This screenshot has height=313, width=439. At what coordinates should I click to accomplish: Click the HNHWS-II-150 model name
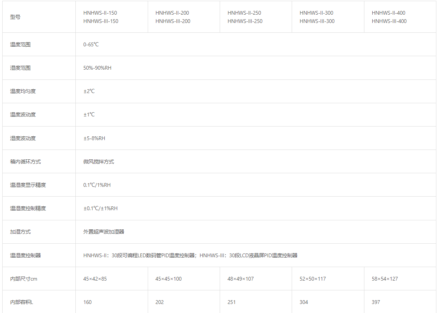coord(100,13)
